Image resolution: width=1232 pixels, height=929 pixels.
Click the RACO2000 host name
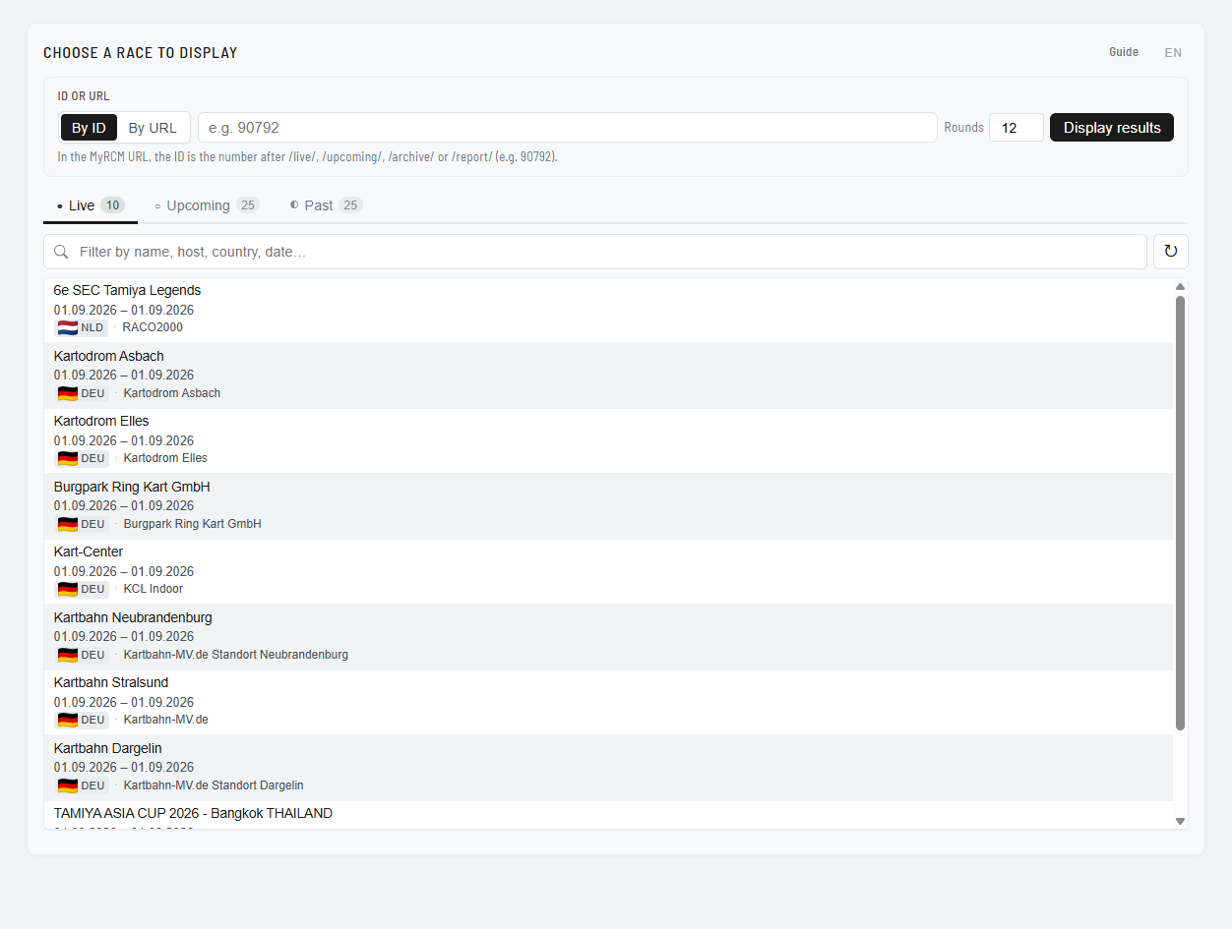point(153,327)
